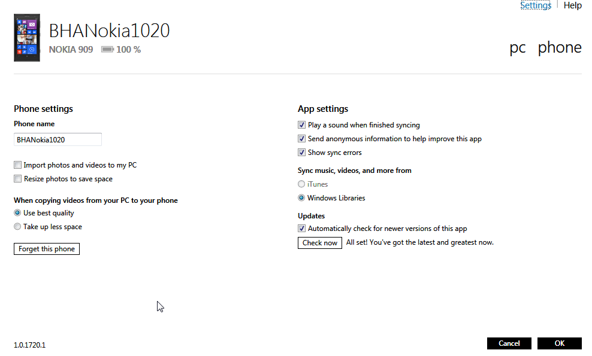592x356 pixels.
Task: Disable Send anonymous information checkbox
Action: tap(302, 139)
